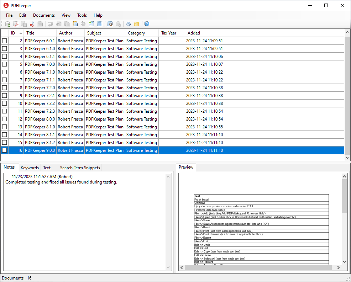Sort by the Tax Year column header
351x282 pixels.
coord(172,33)
